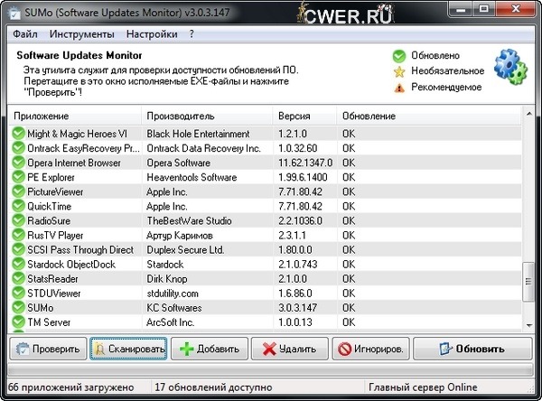Select the QuickTime row's green check icon
The image size is (542, 401).
click(18, 206)
